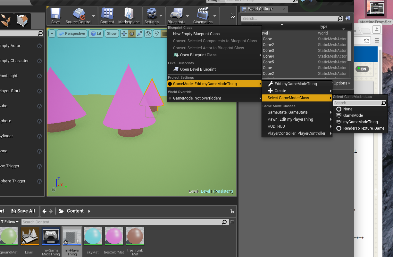This screenshot has width=393, height=257.
Task: Click the Save toolbar icon
Action: [55, 16]
